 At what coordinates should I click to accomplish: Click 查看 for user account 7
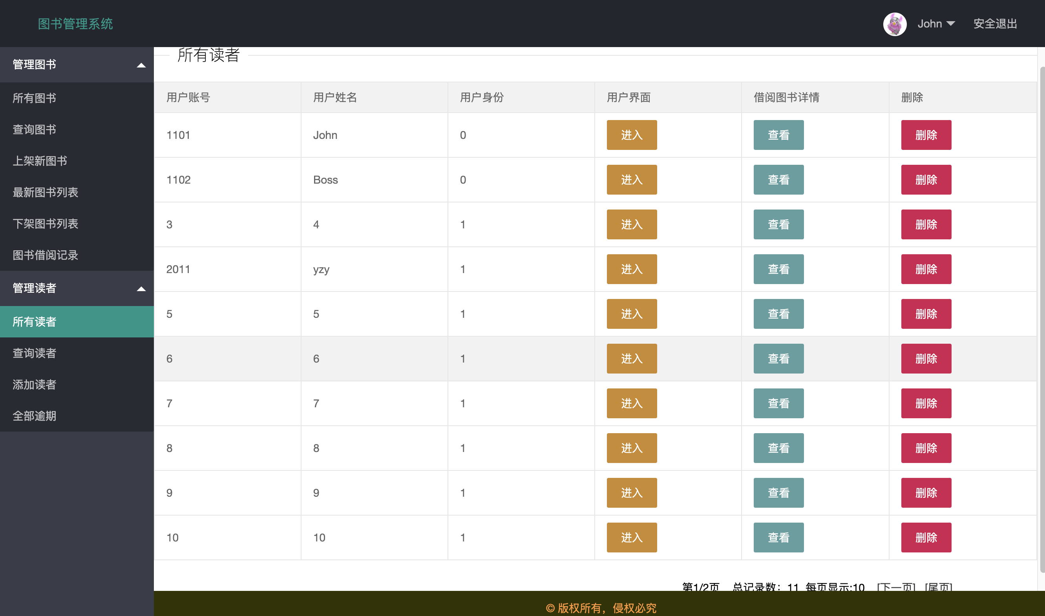(x=778, y=403)
